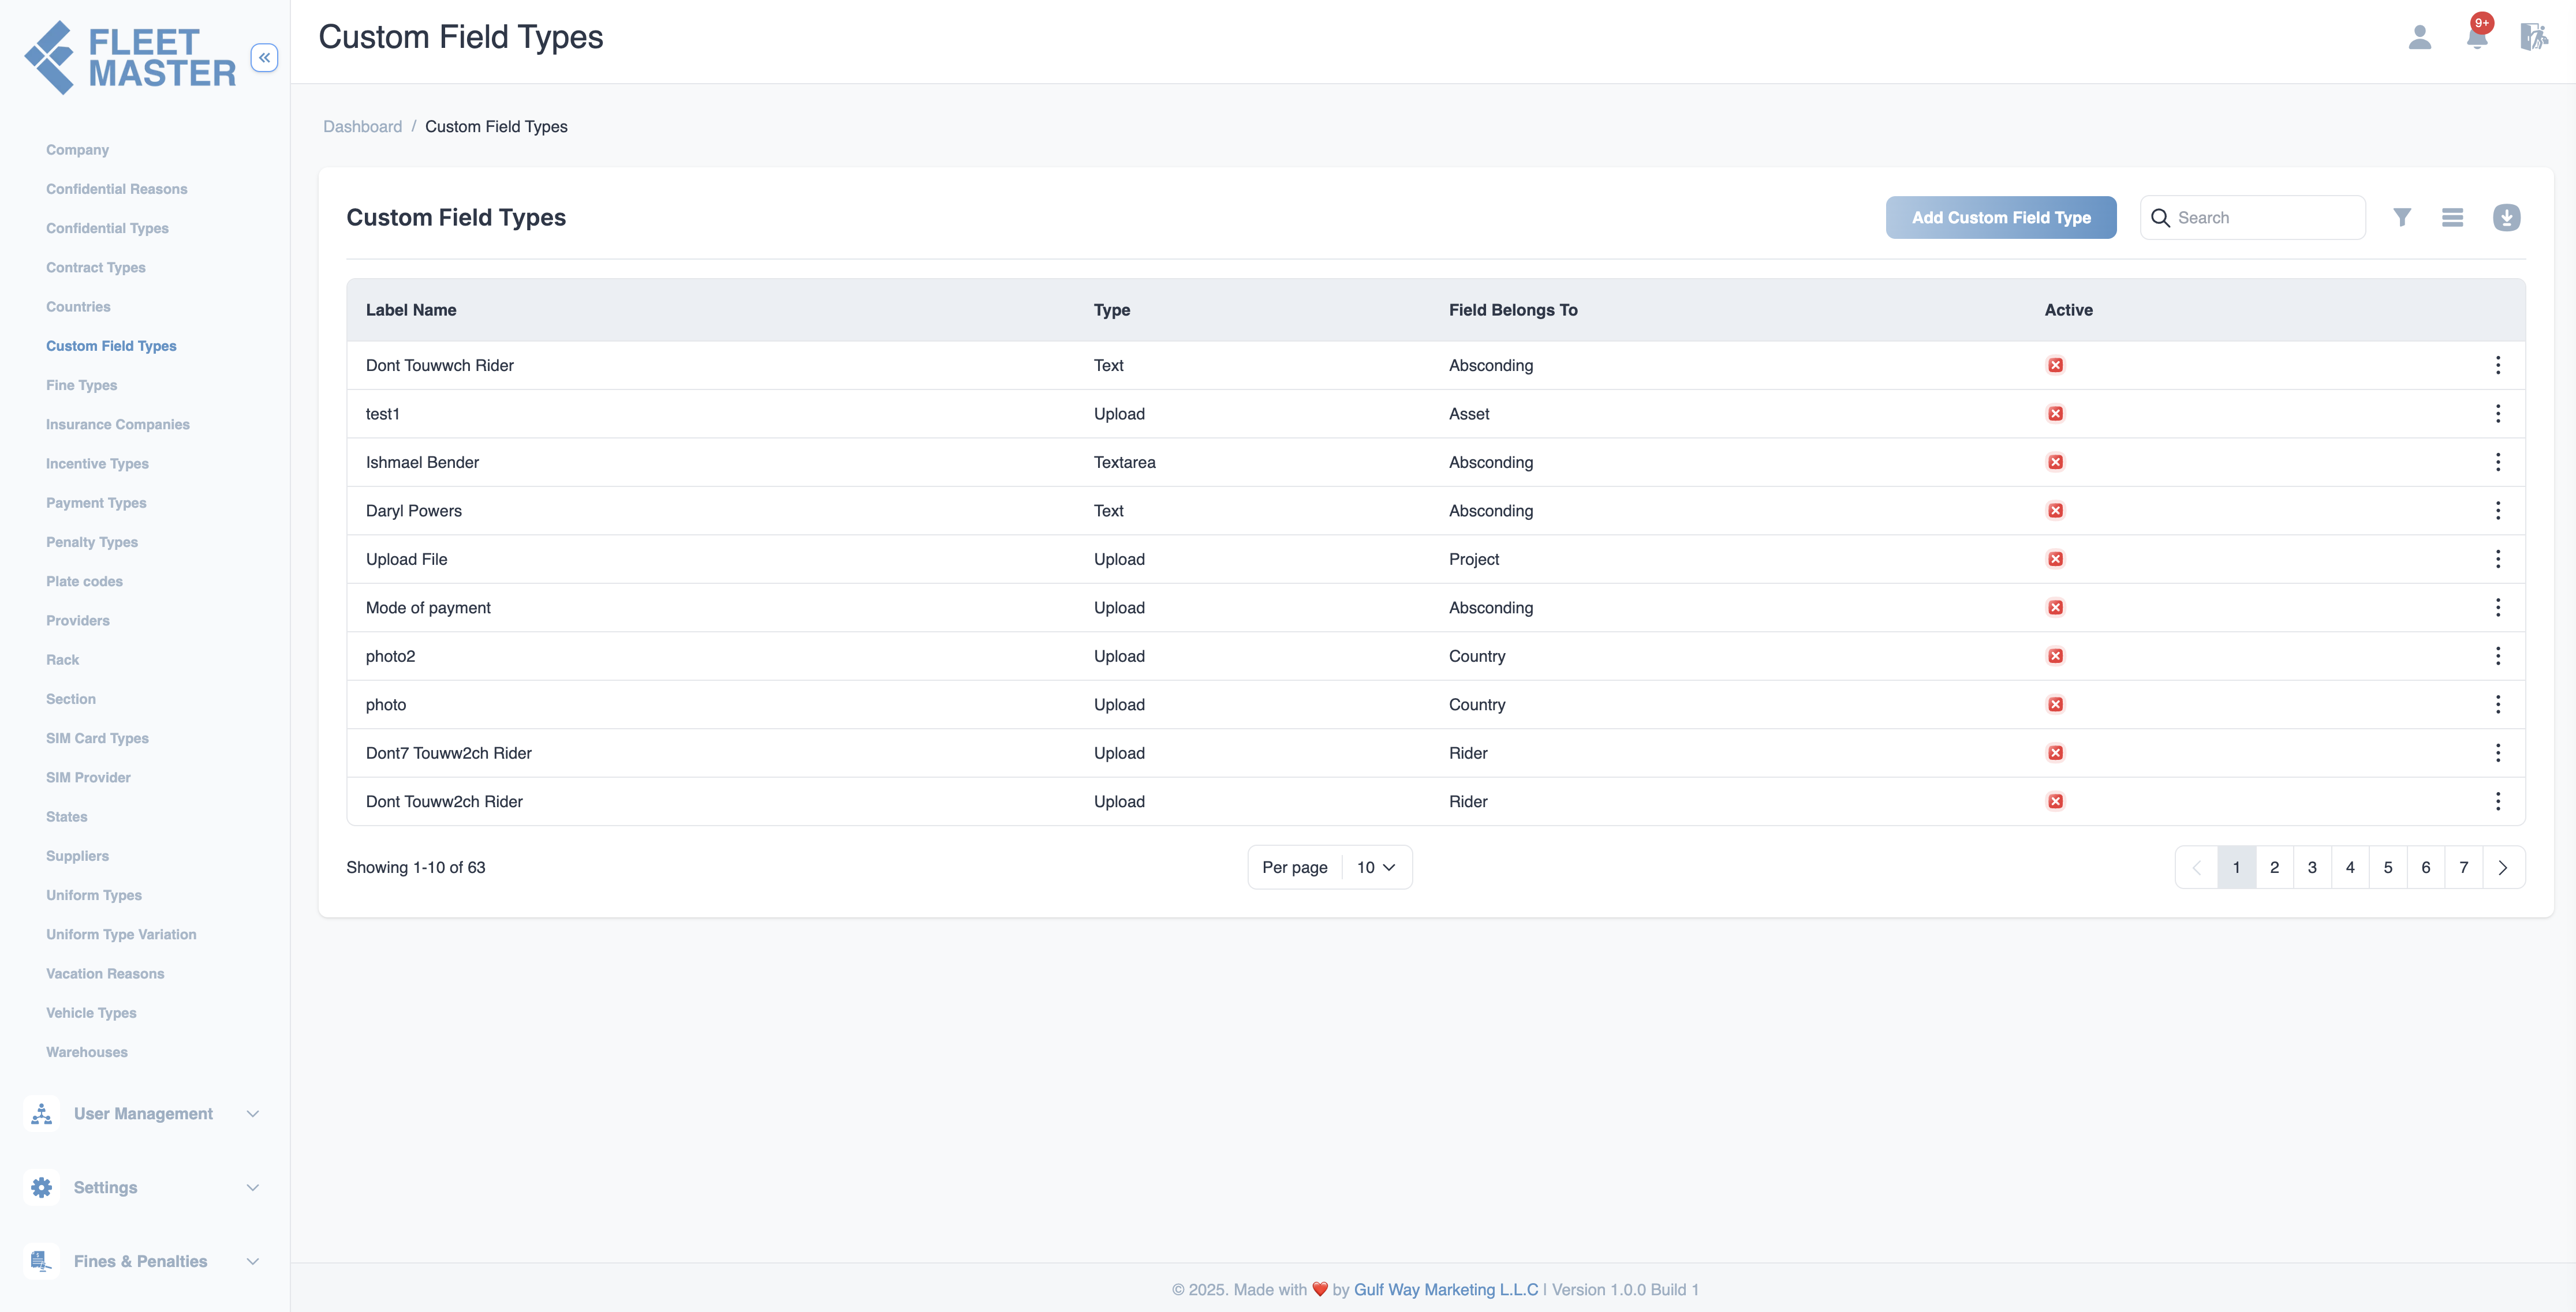Toggle active status for Daryl Powers
This screenshot has height=1312, width=2576.
coord(2055,511)
